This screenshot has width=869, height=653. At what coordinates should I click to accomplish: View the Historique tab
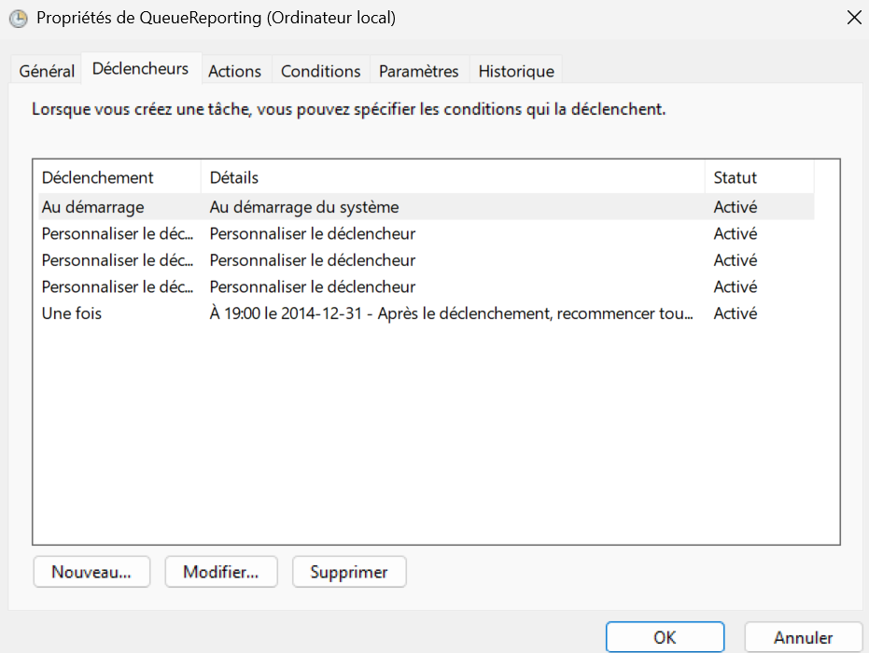(516, 71)
